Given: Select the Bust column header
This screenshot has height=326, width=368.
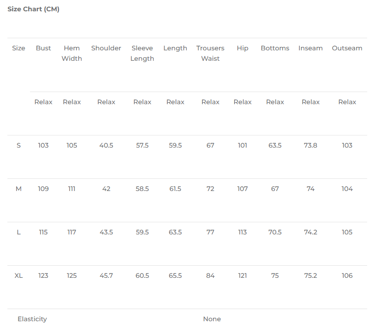Looking at the screenshot, I should pos(43,48).
